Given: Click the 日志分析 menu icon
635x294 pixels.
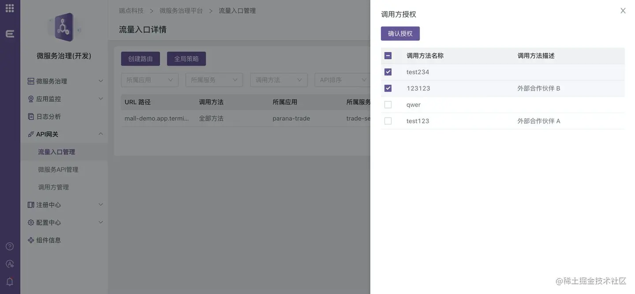Looking at the screenshot, I should pyautogui.click(x=31, y=116).
